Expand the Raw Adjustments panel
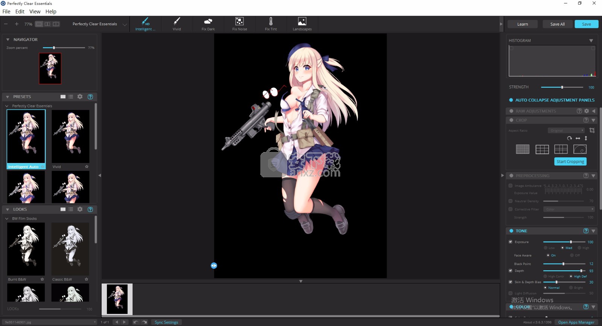This screenshot has height=326, width=602. (593, 111)
